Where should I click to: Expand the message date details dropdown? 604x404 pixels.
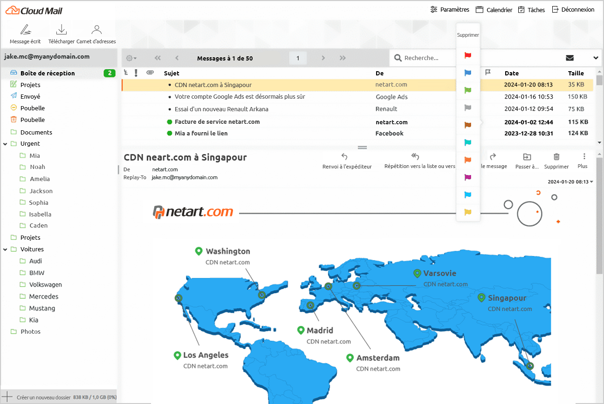pos(591,182)
